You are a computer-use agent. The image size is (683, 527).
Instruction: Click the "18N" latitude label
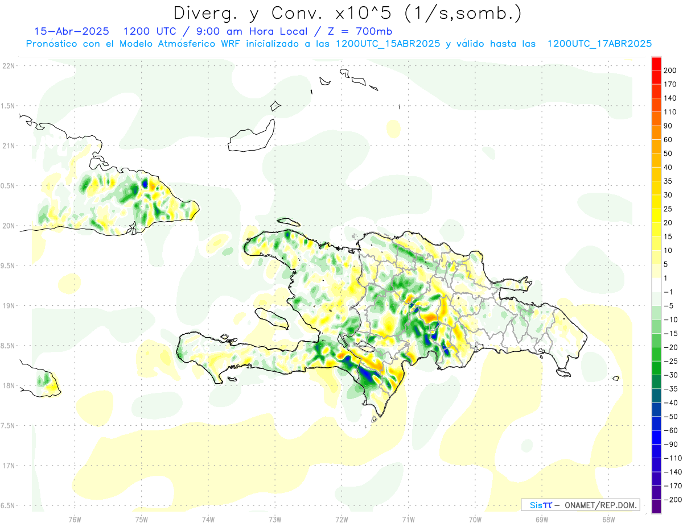tap(9, 386)
